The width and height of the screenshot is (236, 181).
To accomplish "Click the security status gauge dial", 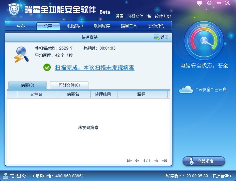I will pyautogui.click(x=204, y=41).
